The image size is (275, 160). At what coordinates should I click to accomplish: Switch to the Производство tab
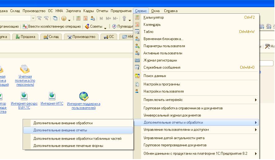pos(82,37)
